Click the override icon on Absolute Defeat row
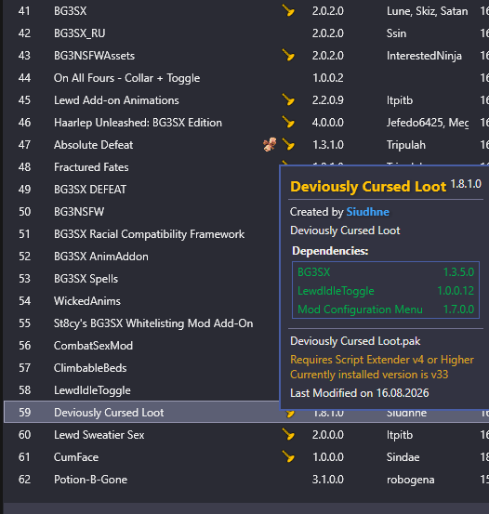This screenshot has width=489, height=514. click(x=270, y=145)
